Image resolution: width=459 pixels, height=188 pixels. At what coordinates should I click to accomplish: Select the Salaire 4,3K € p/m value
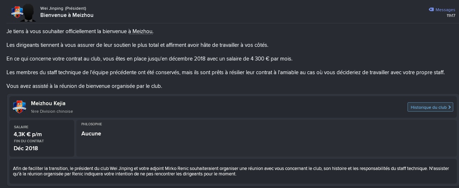click(x=28, y=134)
